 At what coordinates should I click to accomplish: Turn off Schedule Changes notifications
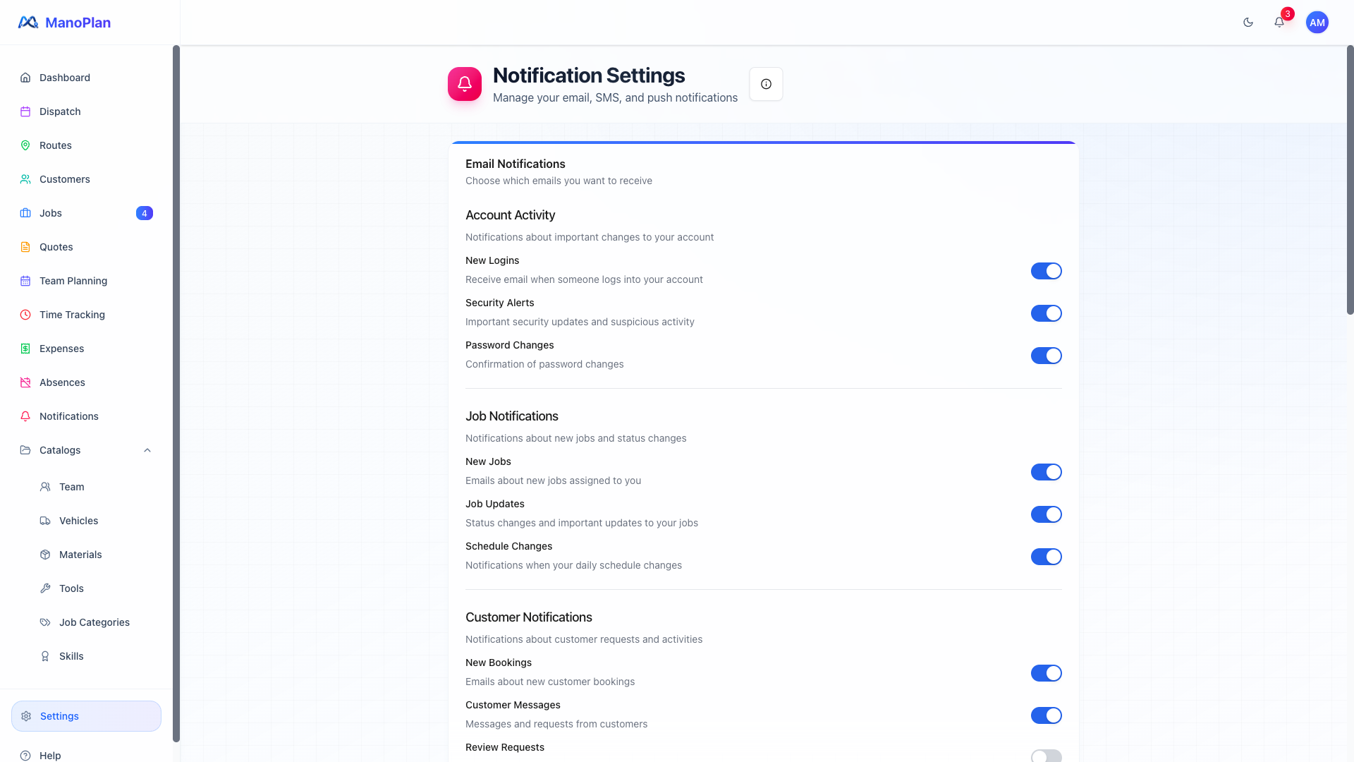coord(1046,557)
